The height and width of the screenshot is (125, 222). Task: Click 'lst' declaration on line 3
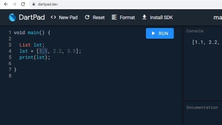tap(38, 45)
